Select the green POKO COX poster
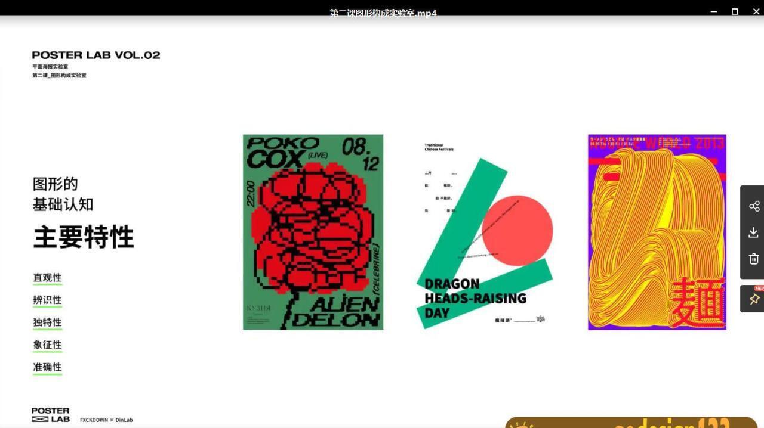Screen dimensions: 764x428 point(313,232)
